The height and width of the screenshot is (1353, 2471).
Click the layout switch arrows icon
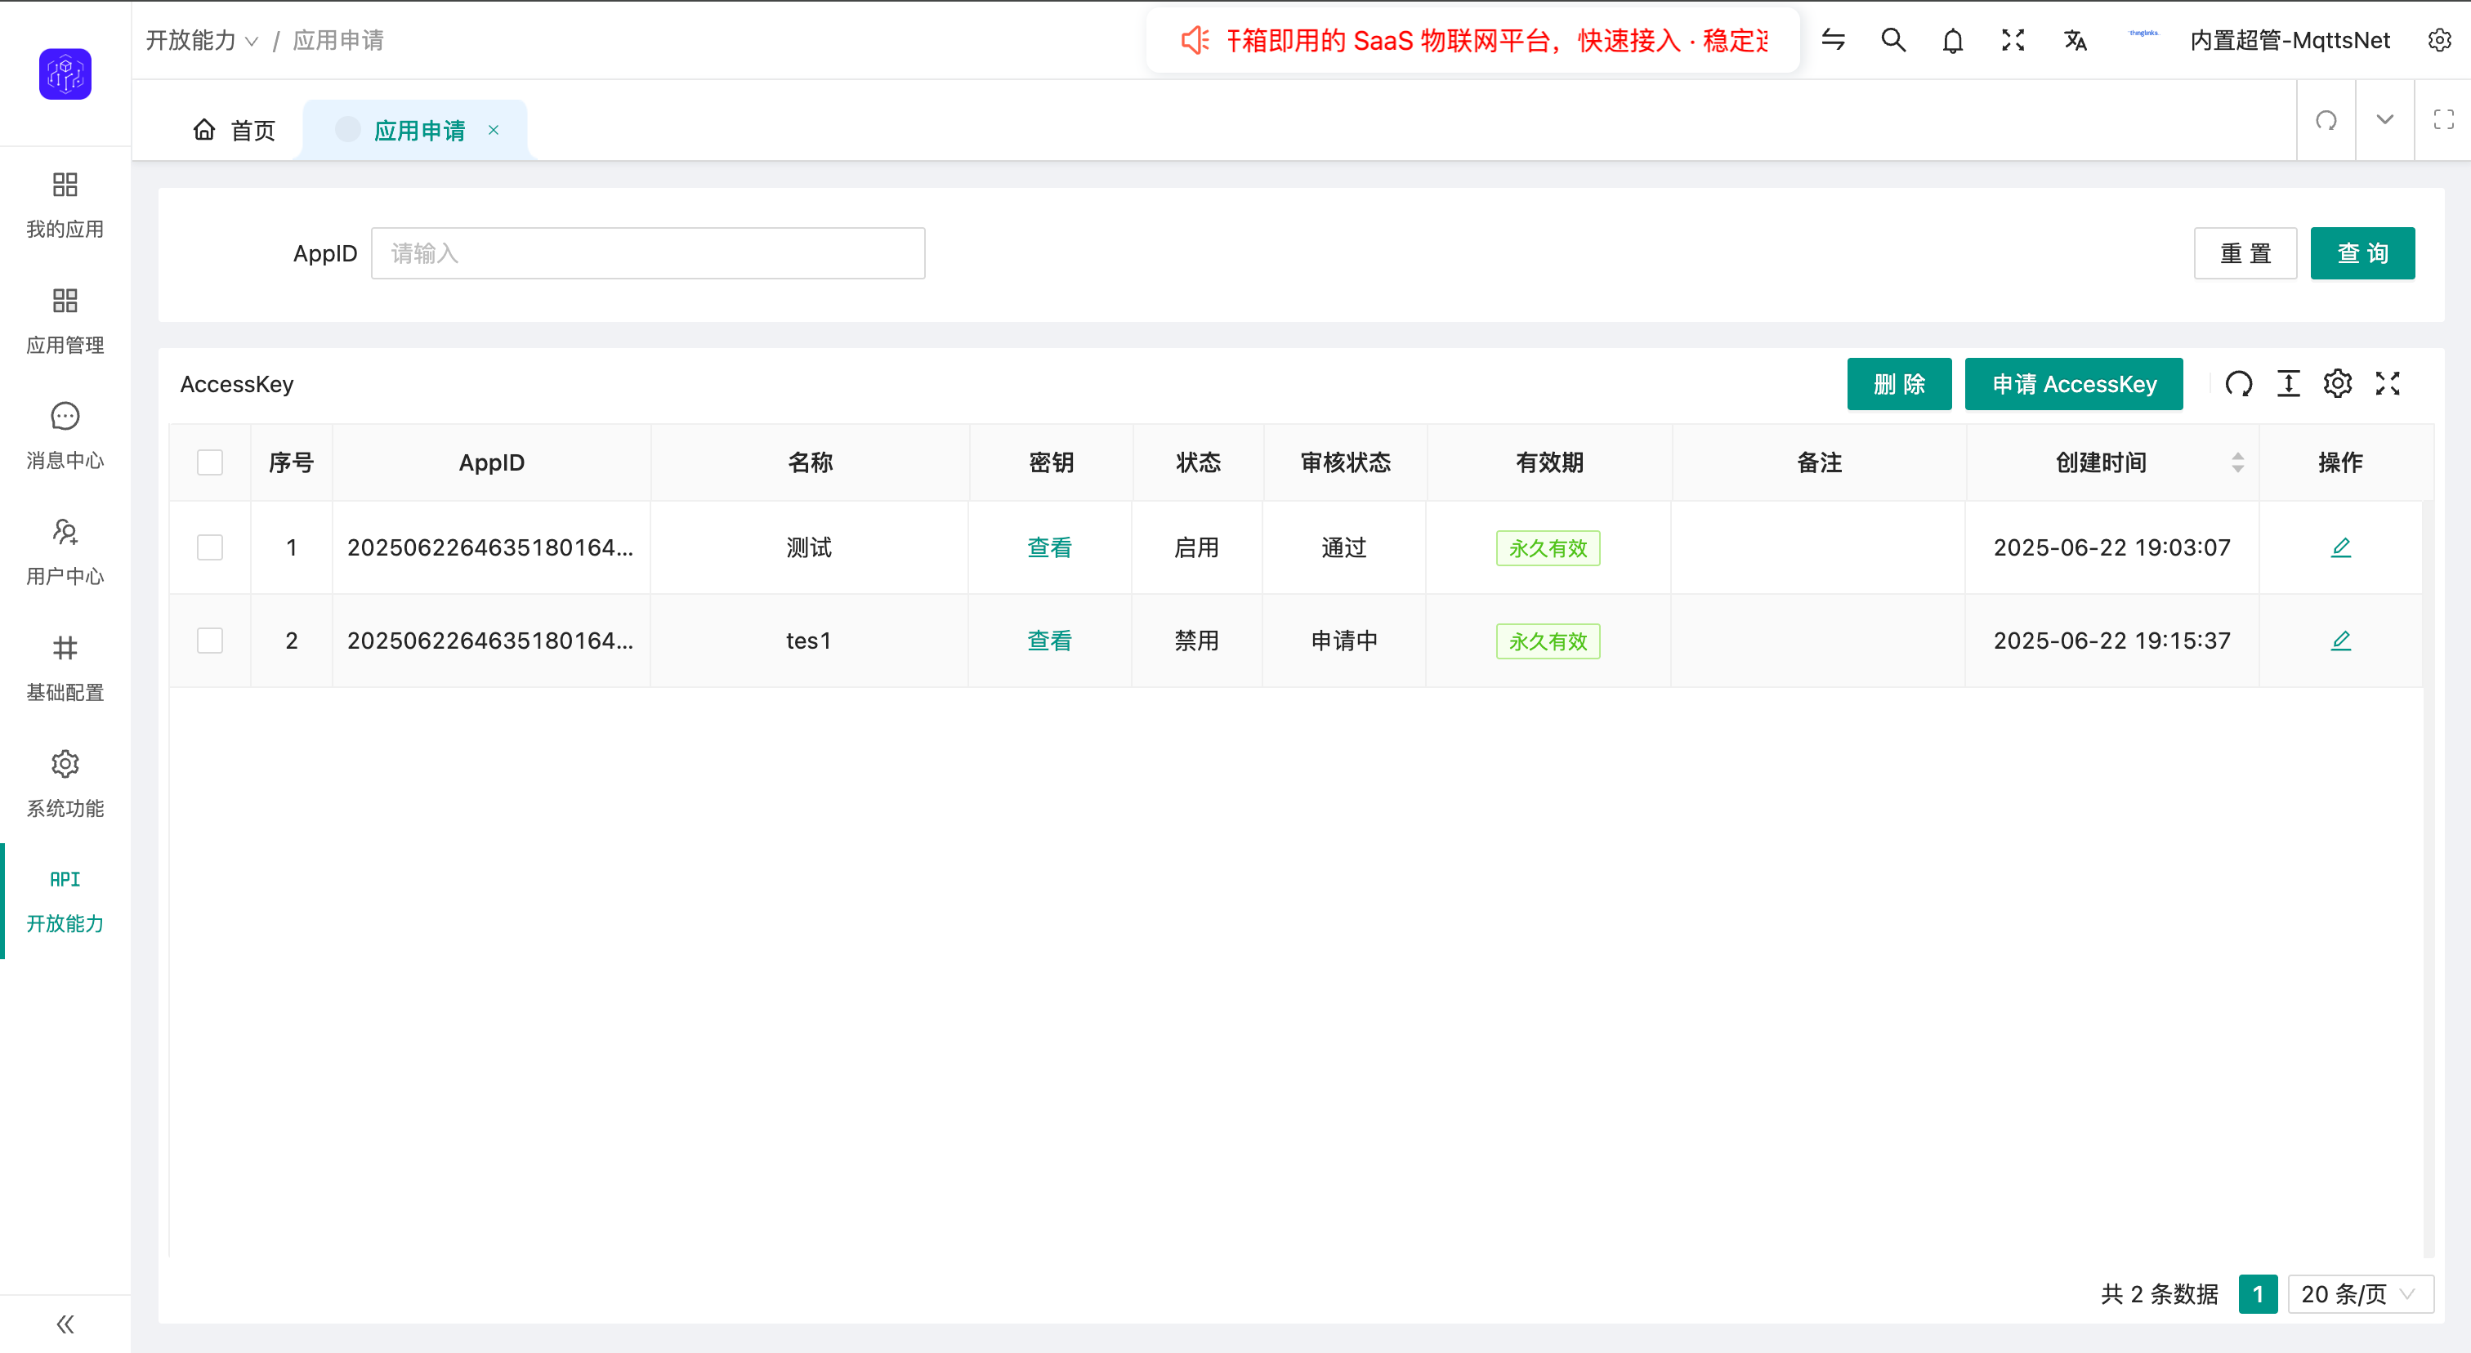pos(1833,40)
